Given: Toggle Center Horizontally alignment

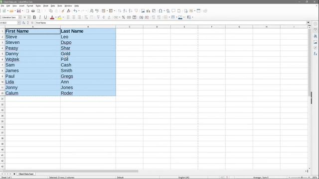Looking at the screenshot, I should pyautogui.click(x=74, y=17).
